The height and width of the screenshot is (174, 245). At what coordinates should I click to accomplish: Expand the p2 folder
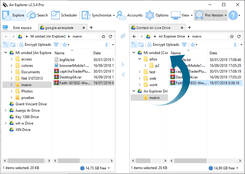pyautogui.click(x=145, y=66)
